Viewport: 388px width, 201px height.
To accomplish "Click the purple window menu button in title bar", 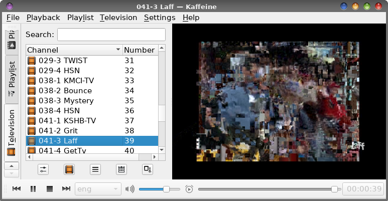I will pos(10,6).
